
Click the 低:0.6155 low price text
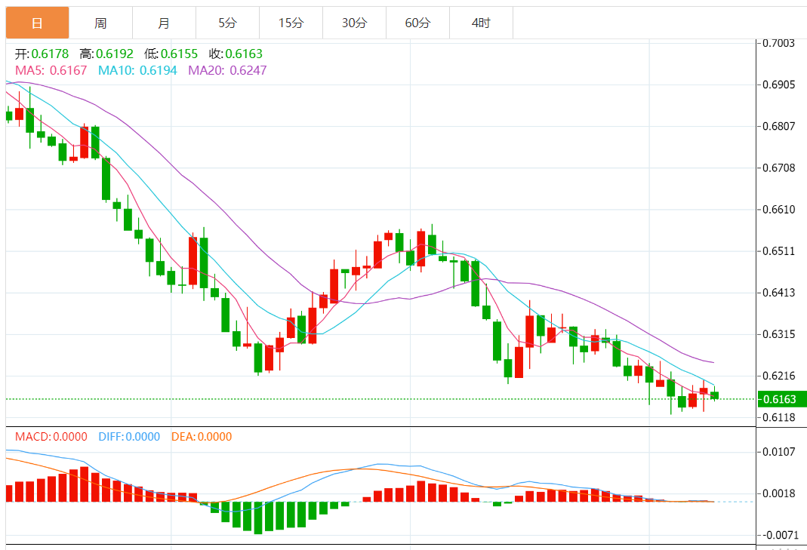click(x=171, y=54)
